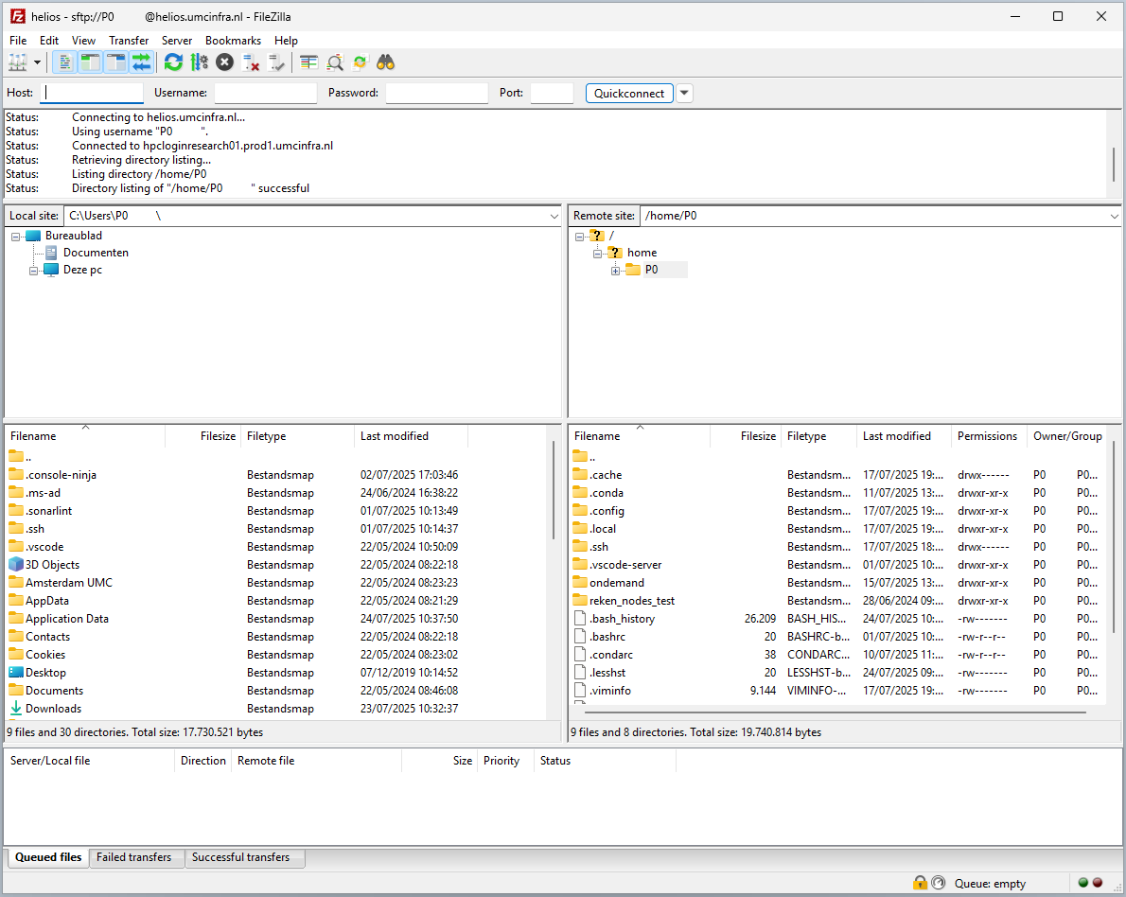Click the Host input field

91,94
